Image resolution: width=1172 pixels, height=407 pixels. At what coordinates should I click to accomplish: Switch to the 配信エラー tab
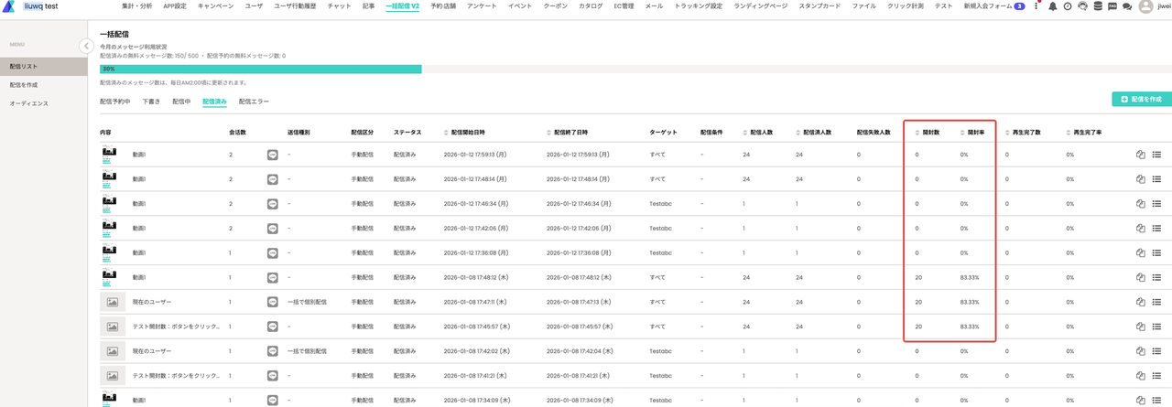coord(254,102)
